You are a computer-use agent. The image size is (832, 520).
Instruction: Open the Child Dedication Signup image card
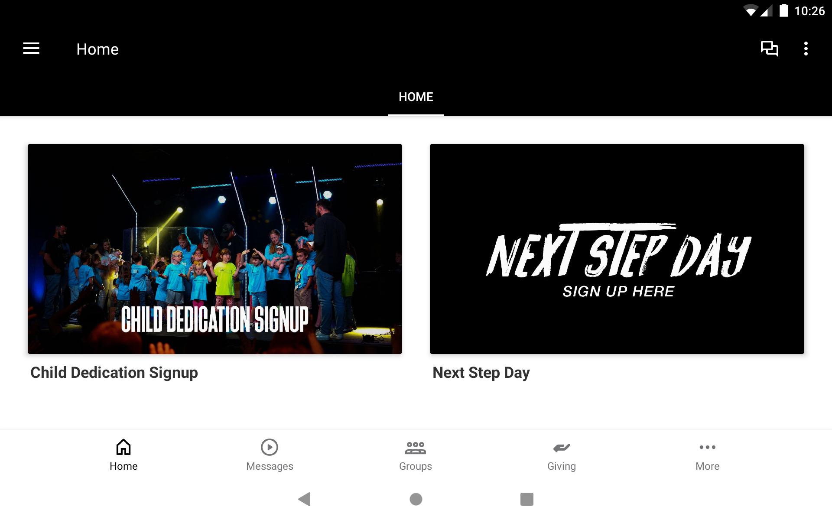point(215,249)
